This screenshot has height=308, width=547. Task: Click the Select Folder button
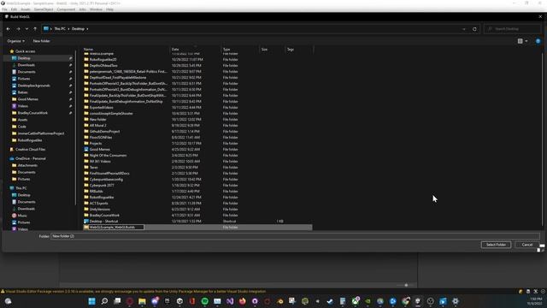coord(496,245)
